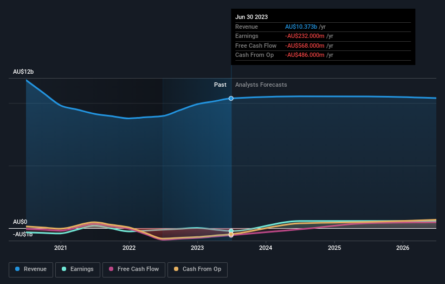Click the 2023 x-axis label
The width and height of the screenshot is (445, 284).
tap(197, 248)
